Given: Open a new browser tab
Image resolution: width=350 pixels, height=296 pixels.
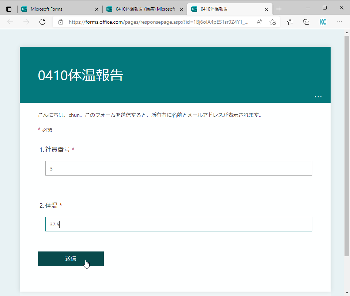Looking at the screenshot, I should [x=279, y=9].
